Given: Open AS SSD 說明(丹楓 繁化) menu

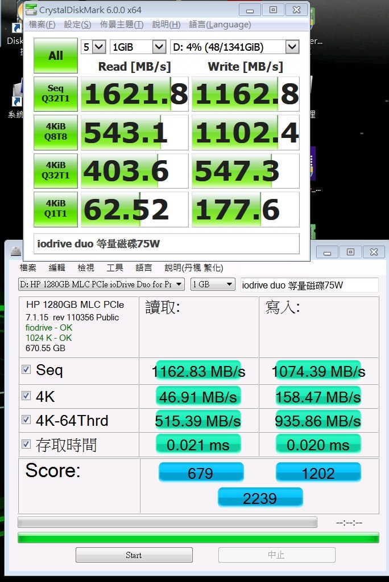Looking at the screenshot, I should tap(194, 267).
